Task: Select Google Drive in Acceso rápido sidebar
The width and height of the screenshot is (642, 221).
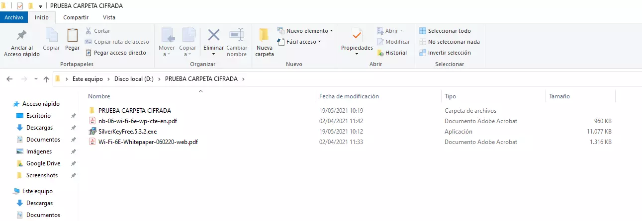Action: coord(43,163)
